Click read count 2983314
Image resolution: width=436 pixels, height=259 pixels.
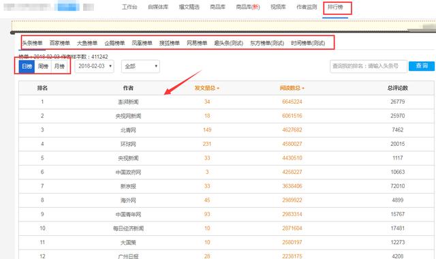(292, 214)
